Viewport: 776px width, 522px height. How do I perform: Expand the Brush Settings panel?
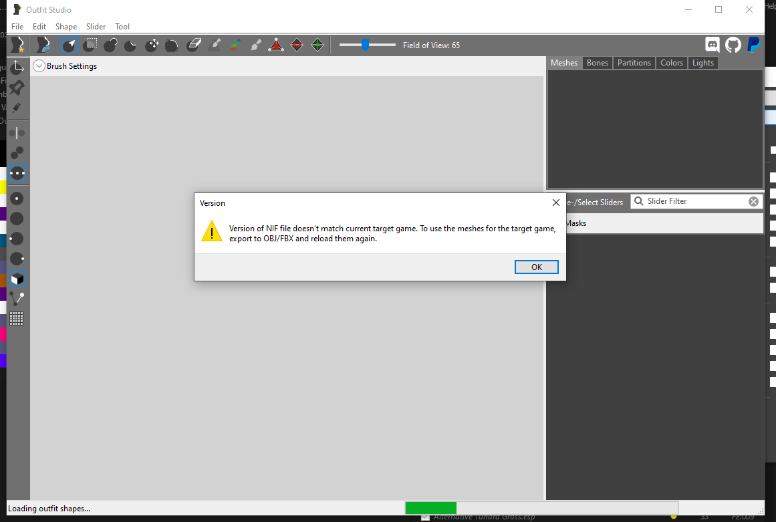tap(39, 66)
